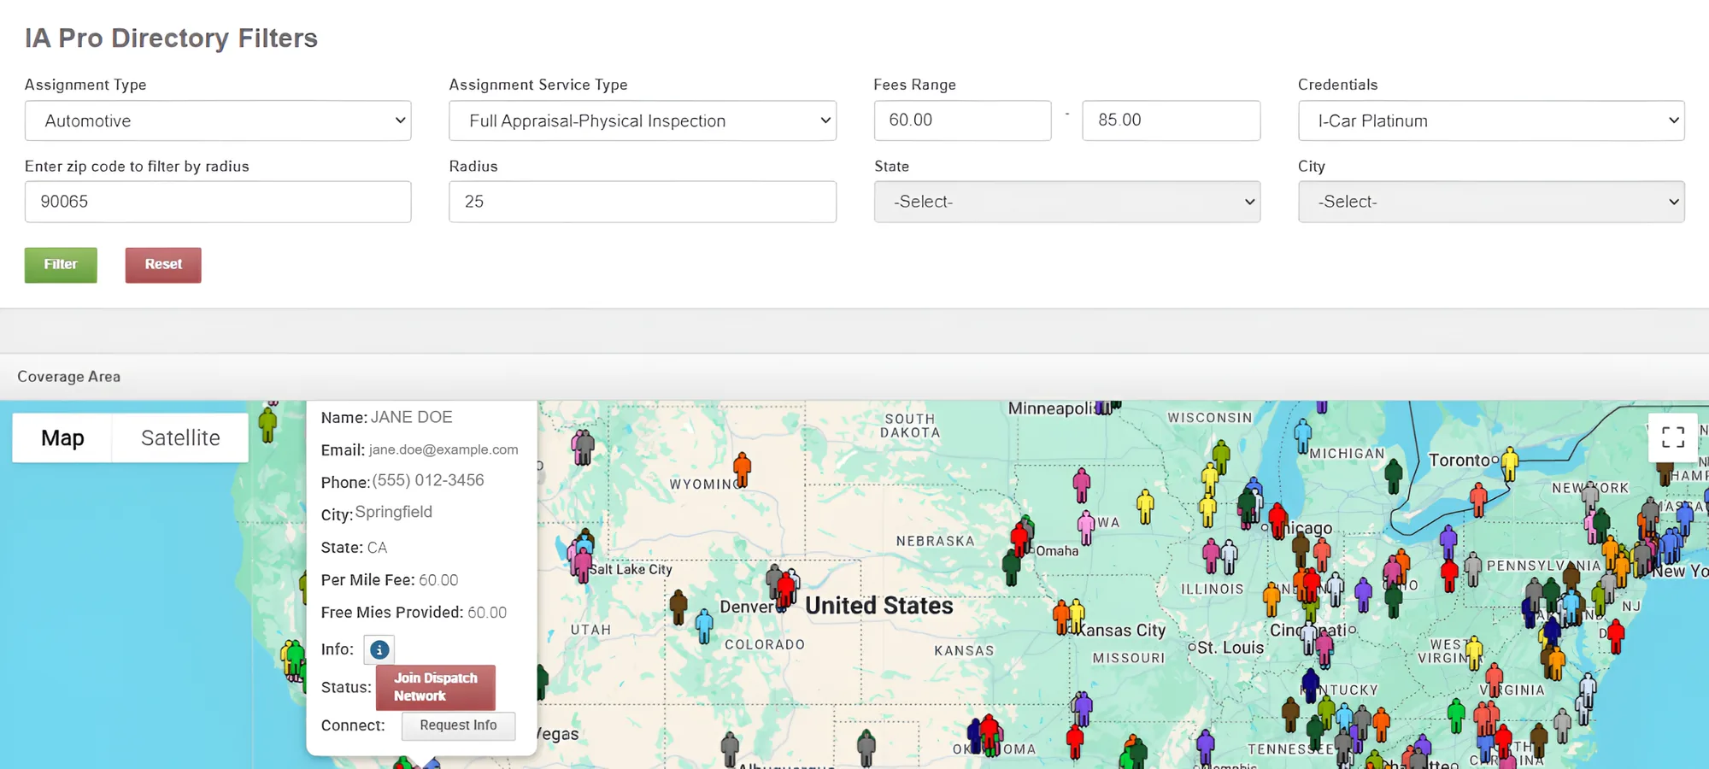Click the email jane.doe@example.com in popup

[443, 449]
